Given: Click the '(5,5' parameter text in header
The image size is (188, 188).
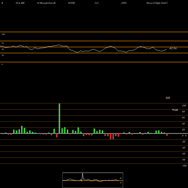Looking at the screenshot, I should point(97,3).
